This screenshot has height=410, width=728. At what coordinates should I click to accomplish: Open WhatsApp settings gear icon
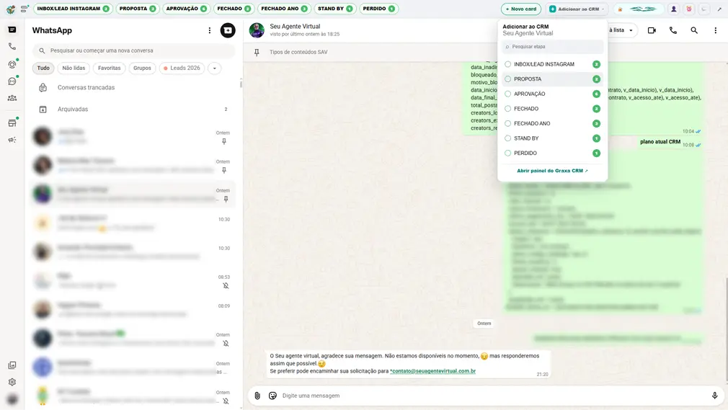pos(12,382)
